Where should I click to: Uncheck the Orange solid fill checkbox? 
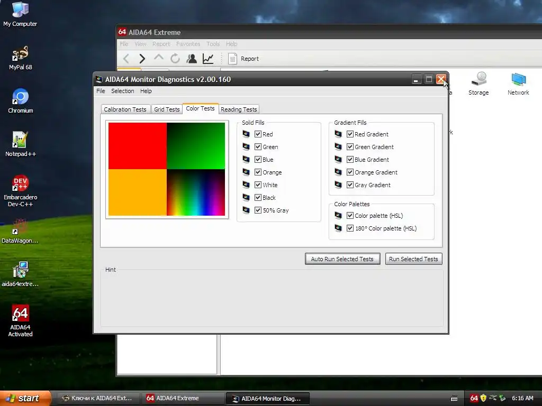point(258,172)
